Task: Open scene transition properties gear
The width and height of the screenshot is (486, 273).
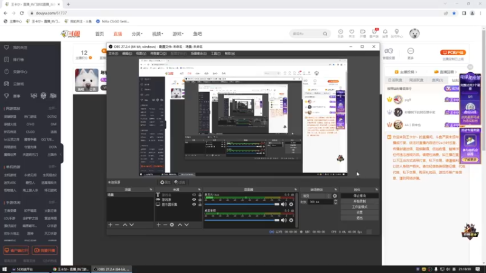Action: [335, 196]
